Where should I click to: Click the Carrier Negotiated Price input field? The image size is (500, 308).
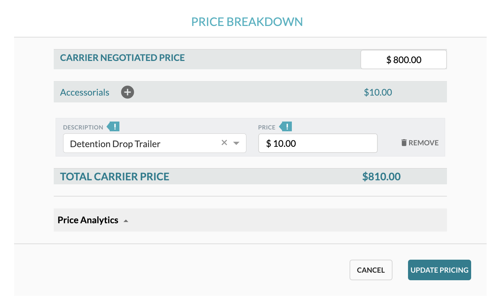[404, 60]
